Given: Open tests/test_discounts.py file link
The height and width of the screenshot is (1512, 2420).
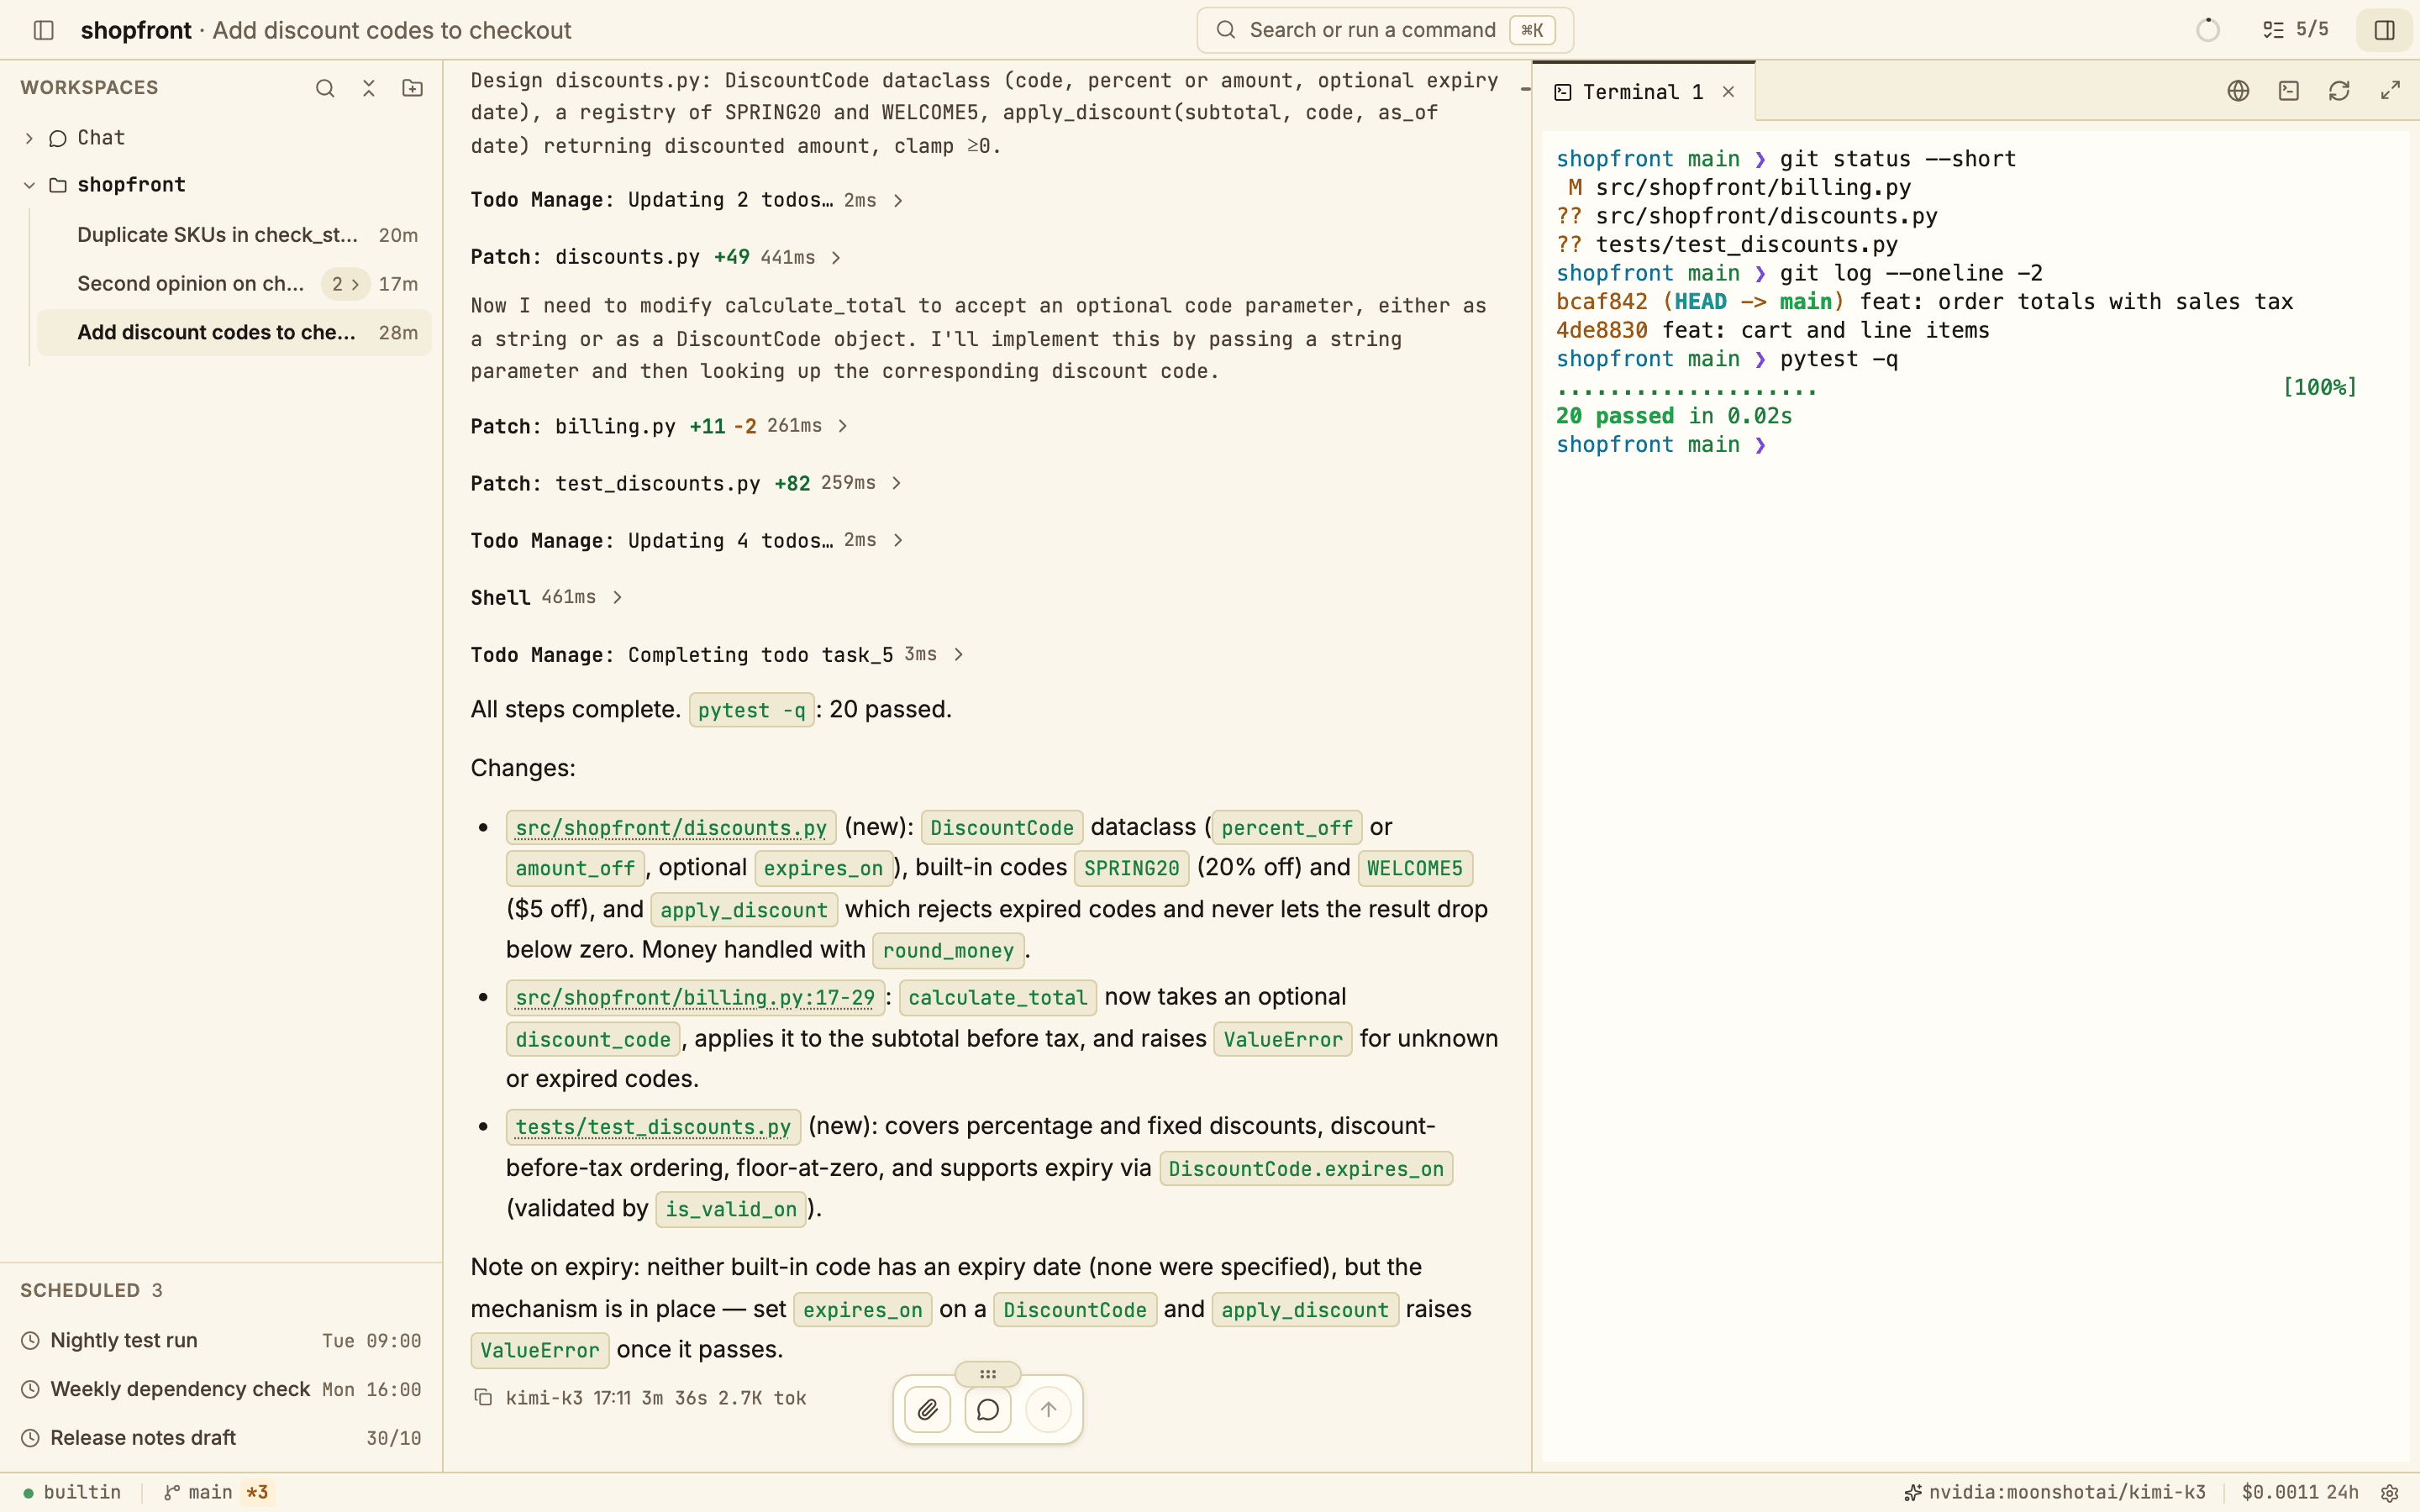Looking at the screenshot, I should pos(653,1127).
